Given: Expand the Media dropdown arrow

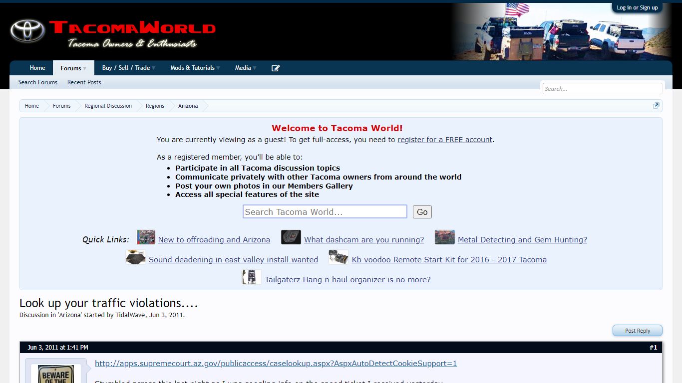Looking at the screenshot, I should [255, 68].
